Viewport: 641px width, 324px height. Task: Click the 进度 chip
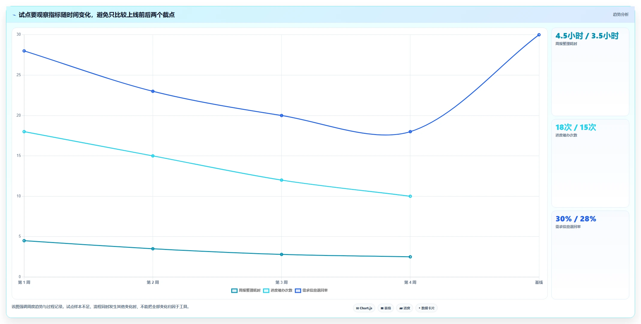click(405, 308)
